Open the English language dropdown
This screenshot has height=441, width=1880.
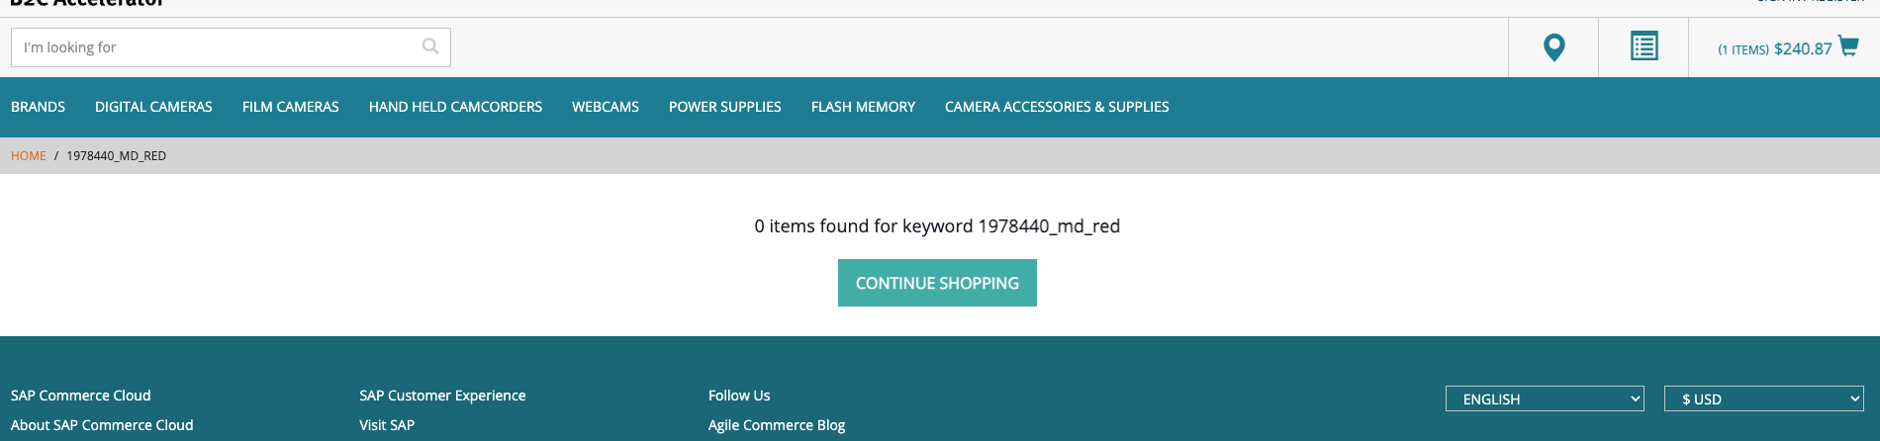[x=1545, y=398]
